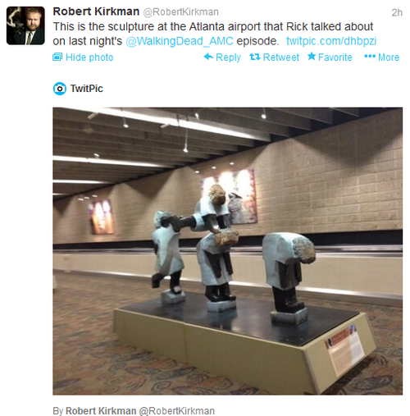The width and height of the screenshot is (410, 416).
Task: Retweet this tweet using Retweet label
Action: pos(281,57)
